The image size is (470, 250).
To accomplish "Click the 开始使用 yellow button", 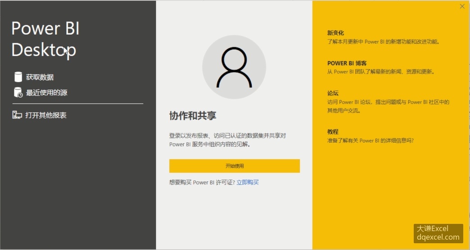I will pyautogui.click(x=235, y=166).
